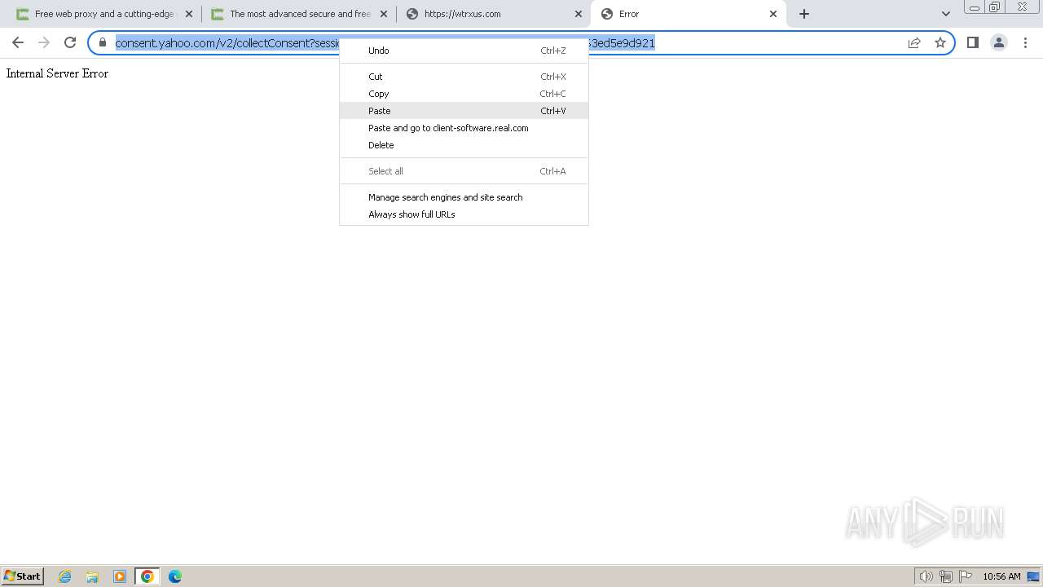Expand the tab search dropdown arrow
Image resolution: width=1043 pixels, height=587 pixels.
pyautogui.click(x=945, y=14)
